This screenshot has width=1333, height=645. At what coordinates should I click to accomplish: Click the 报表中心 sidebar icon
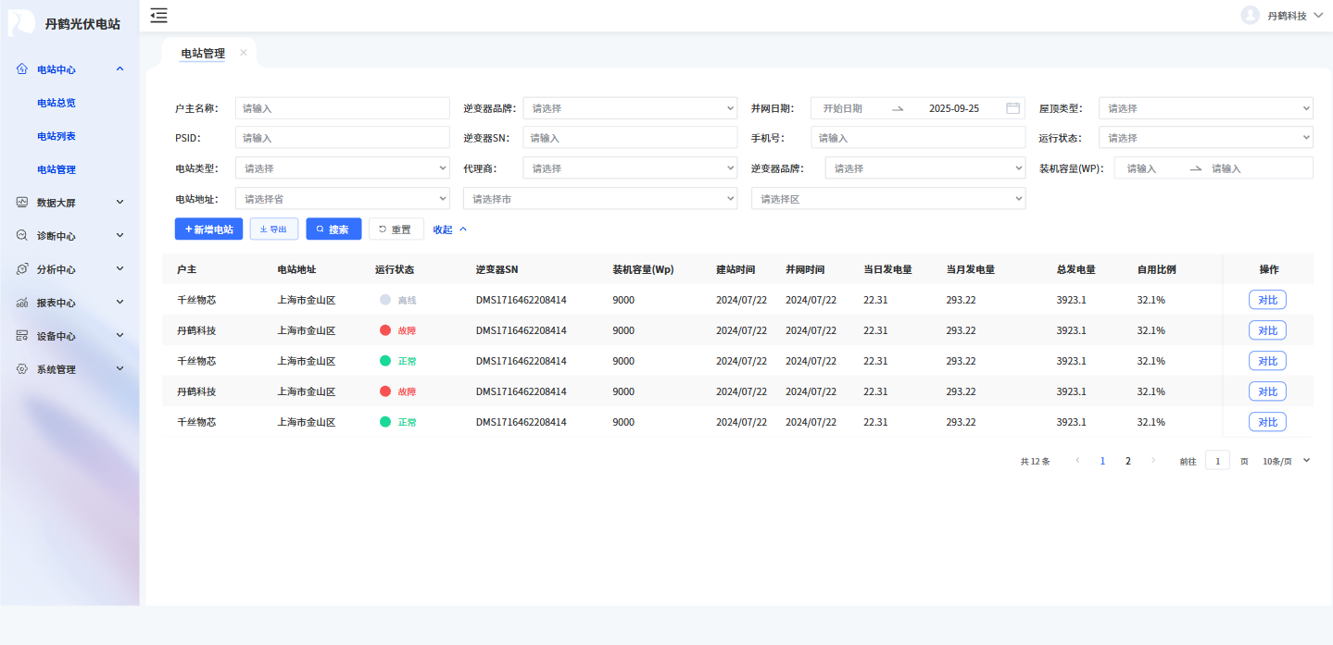pyautogui.click(x=22, y=303)
